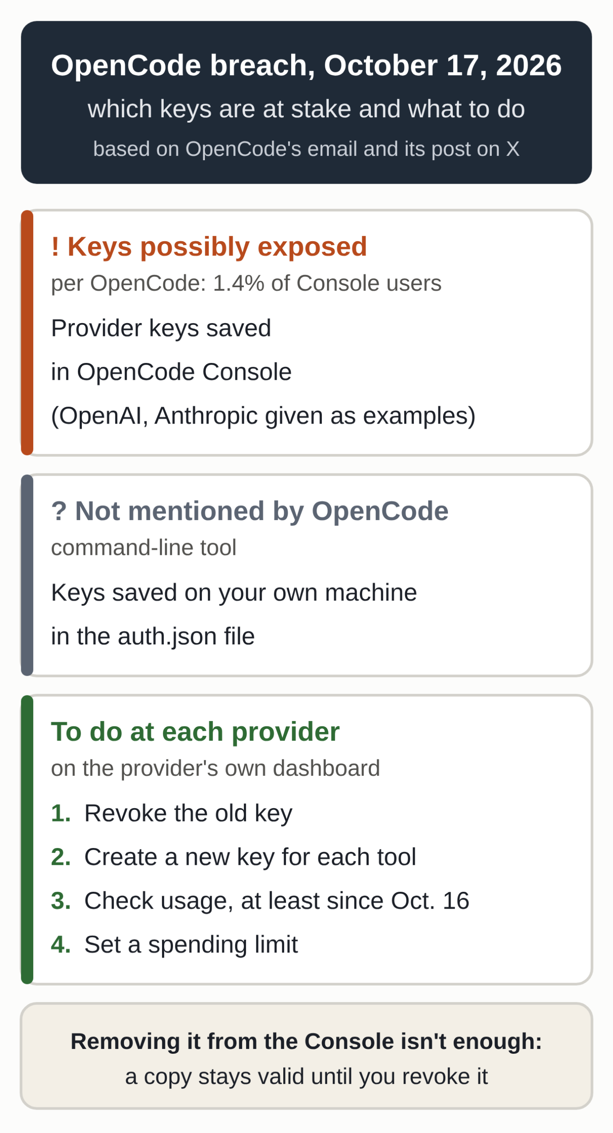Image resolution: width=613 pixels, height=1133 pixels.
Task: Click the line "in OpenCode Console"
Action: [171, 372]
